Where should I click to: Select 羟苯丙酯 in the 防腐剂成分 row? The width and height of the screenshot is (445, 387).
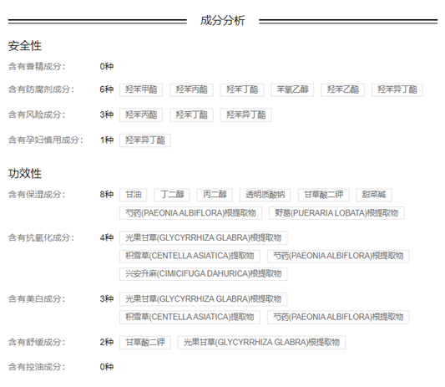click(x=191, y=89)
